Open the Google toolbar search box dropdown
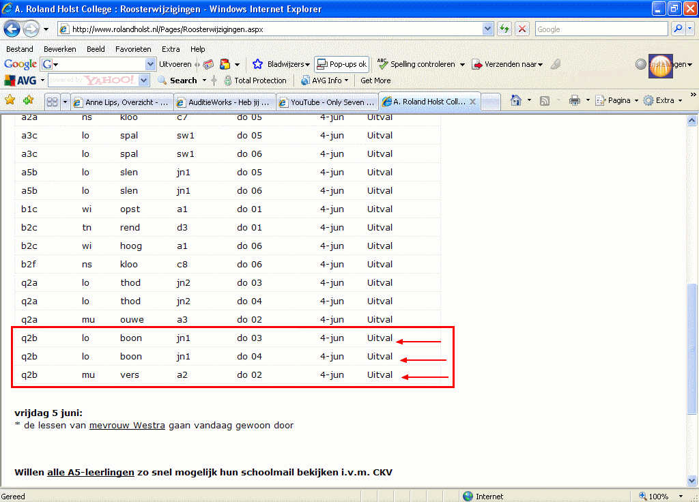Image resolution: width=699 pixels, height=502 pixels. click(150, 64)
